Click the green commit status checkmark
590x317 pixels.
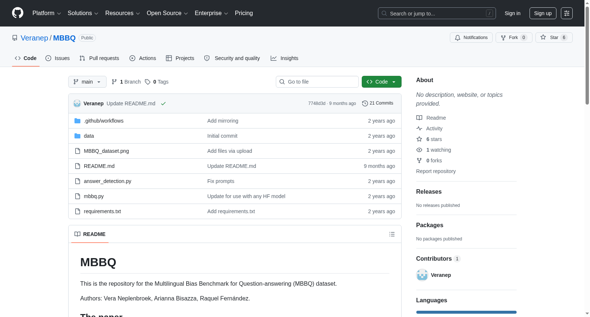(x=163, y=103)
